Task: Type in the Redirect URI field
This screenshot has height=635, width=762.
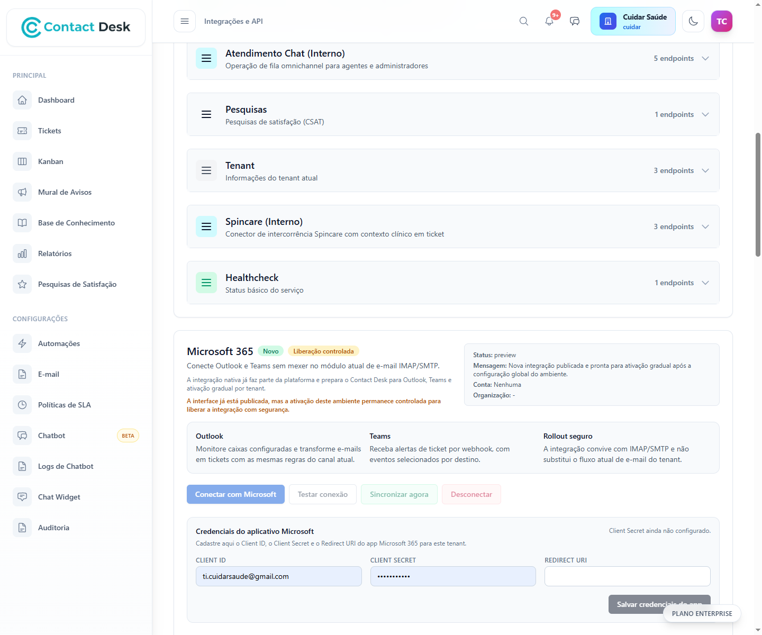Action: pyautogui.click(x=627, y=576)
